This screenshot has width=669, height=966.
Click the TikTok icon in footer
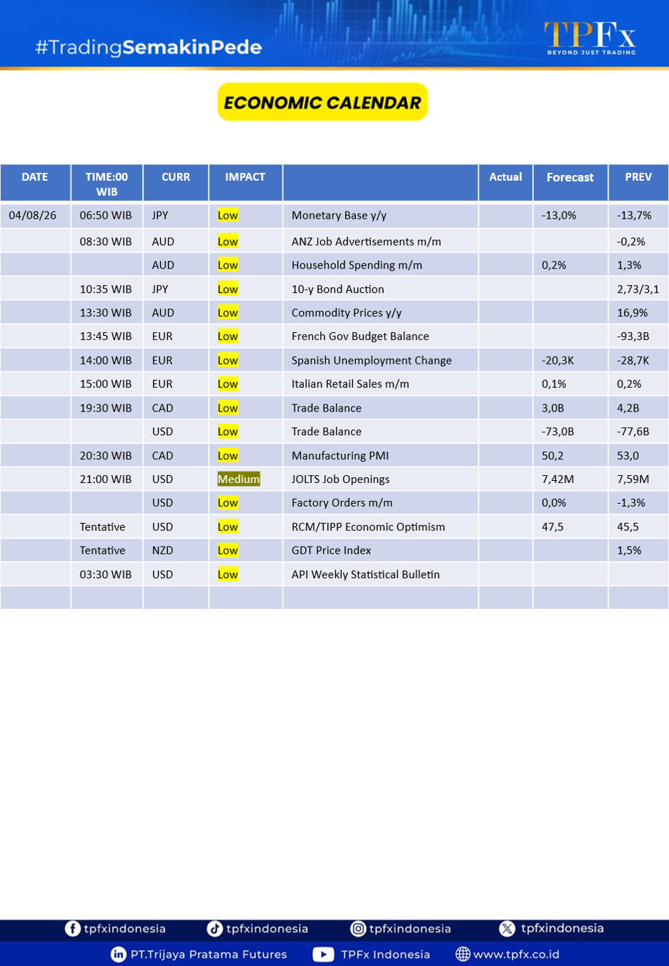click(214, 928)
